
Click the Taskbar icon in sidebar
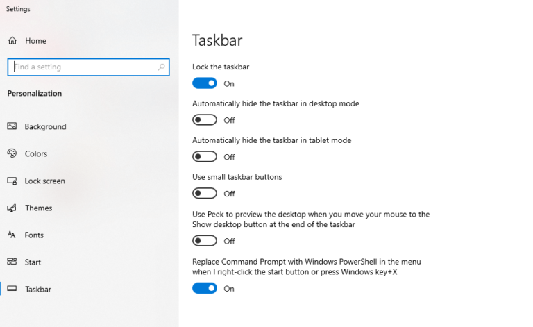(x=12, y=289)
